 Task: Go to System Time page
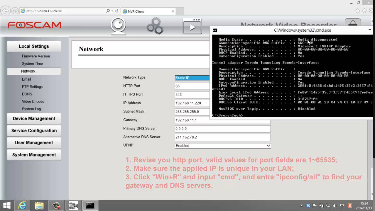tap(32, 64)
